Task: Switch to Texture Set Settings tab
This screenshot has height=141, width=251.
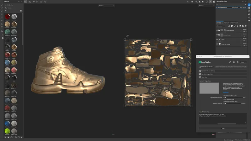Action: [231, 23]
